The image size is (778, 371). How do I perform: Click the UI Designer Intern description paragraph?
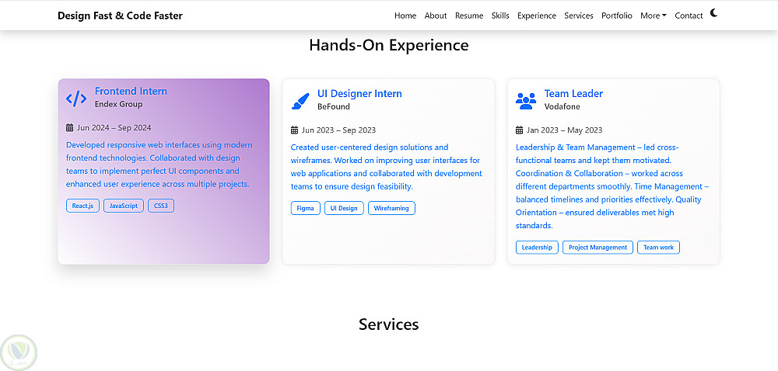[x=387, y=167]
